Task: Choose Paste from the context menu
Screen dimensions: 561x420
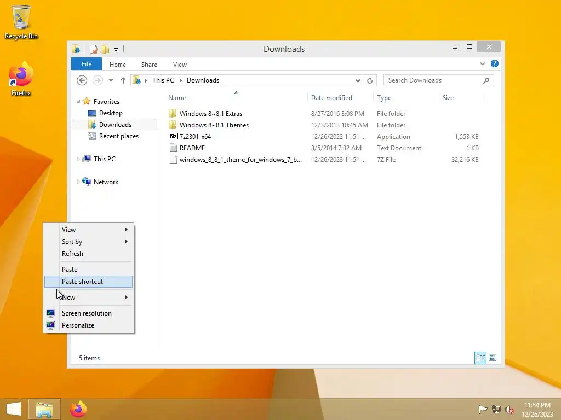Action: click(x=88, y=270)
